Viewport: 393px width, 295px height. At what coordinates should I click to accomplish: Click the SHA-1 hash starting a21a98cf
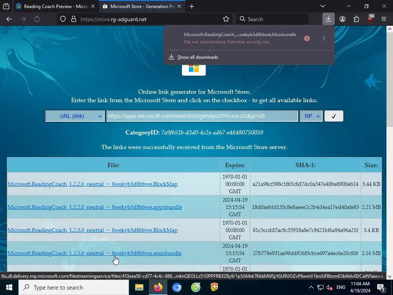point(305,184)
